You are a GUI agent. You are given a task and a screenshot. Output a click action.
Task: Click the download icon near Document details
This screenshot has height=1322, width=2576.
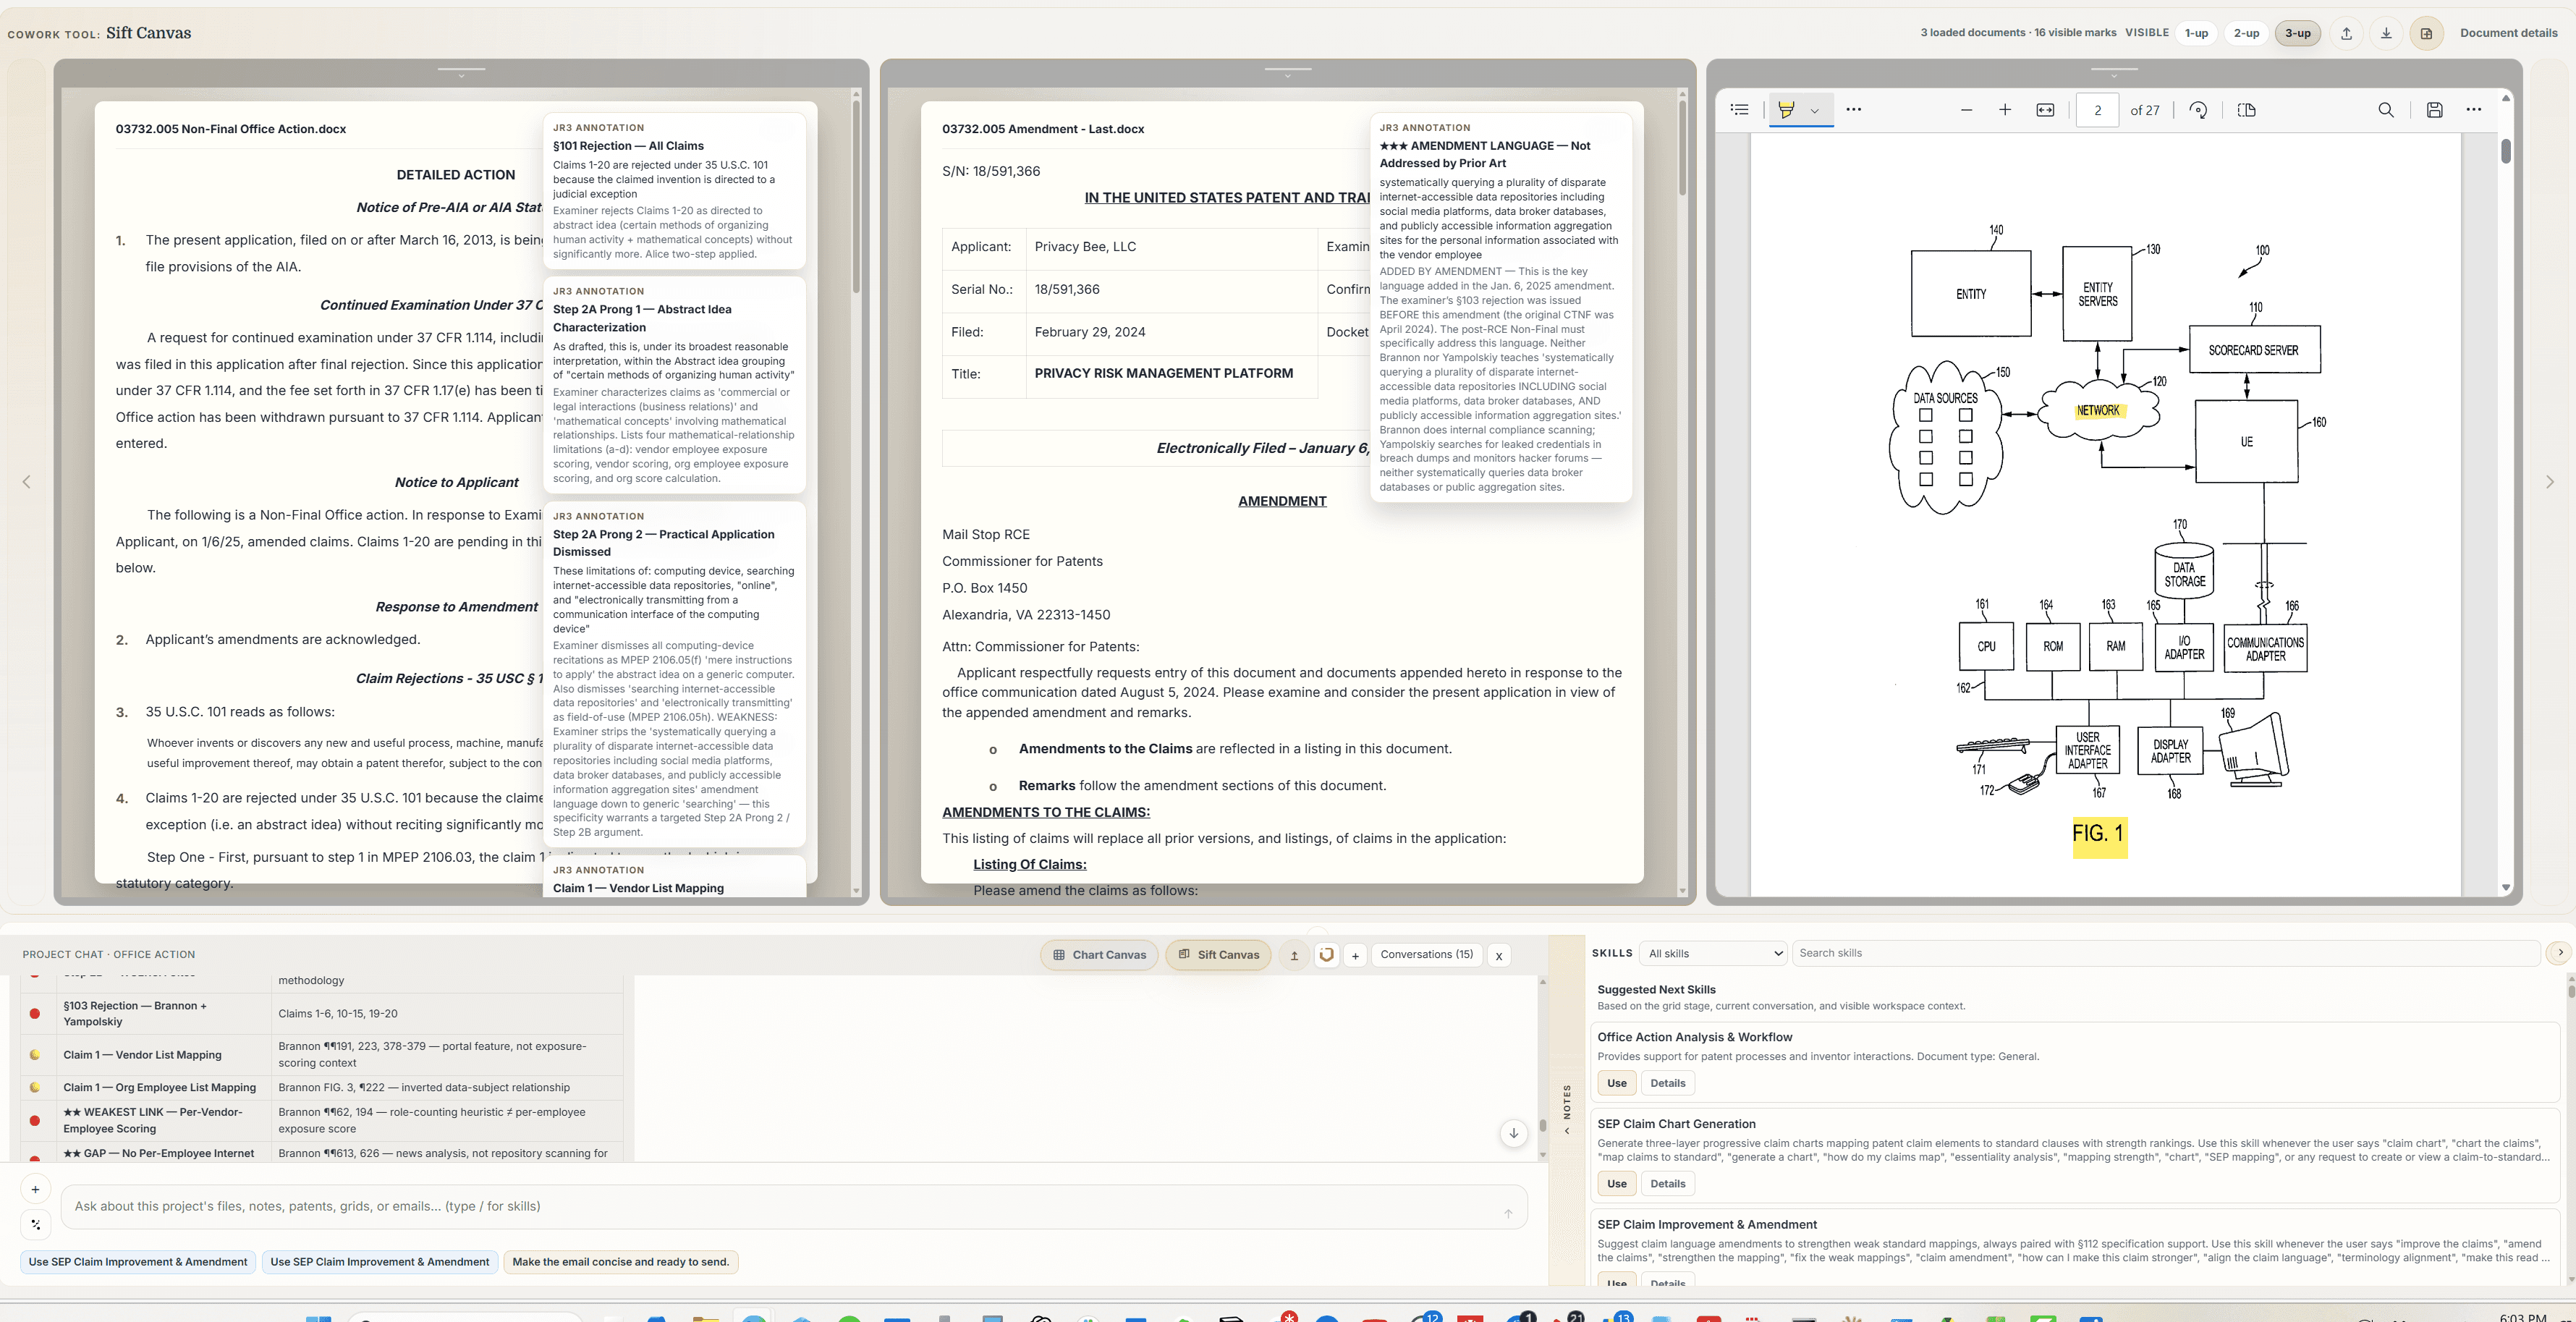2387,33
